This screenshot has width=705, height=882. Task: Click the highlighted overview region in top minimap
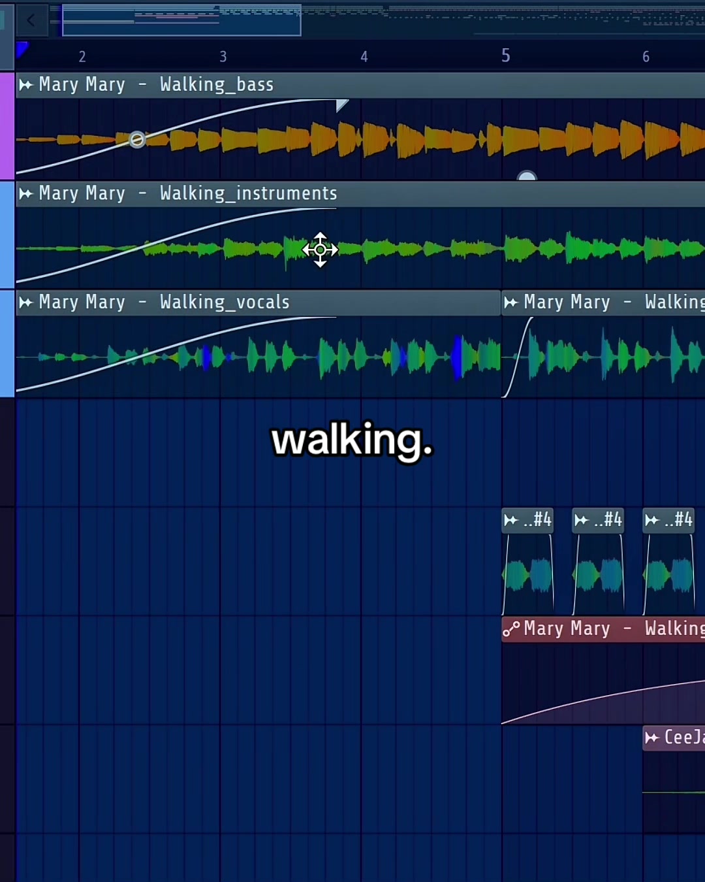click(181, 20)
